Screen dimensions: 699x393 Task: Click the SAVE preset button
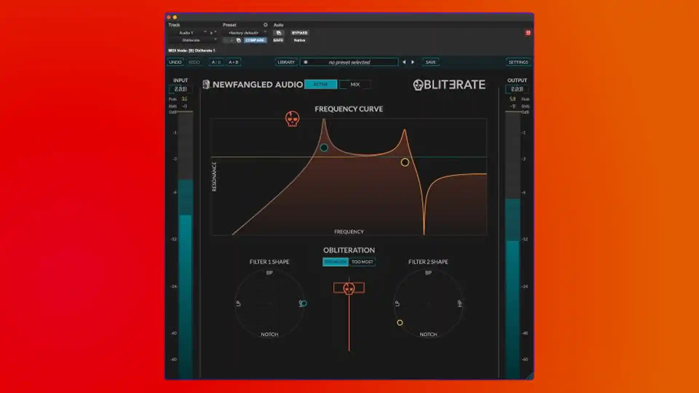pyautogui.click(x=431, y=62)
